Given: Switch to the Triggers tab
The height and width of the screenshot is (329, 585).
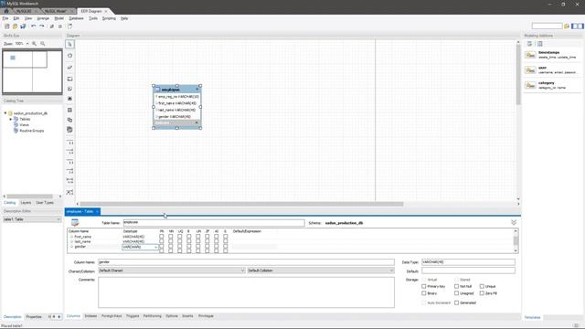Looking at the screenshot, I should click(x=133, y=316).
